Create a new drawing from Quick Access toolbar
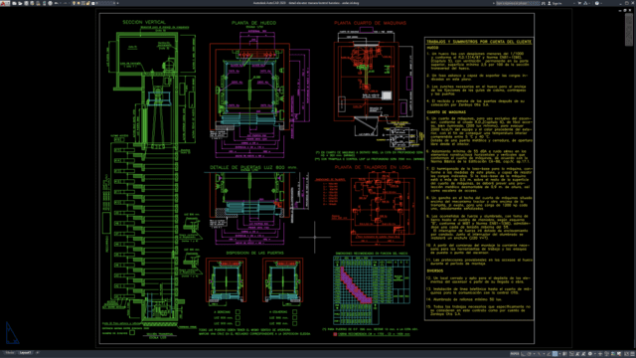Image resolution: width=636 pixels, height=358 pixels. click(14, 3)
